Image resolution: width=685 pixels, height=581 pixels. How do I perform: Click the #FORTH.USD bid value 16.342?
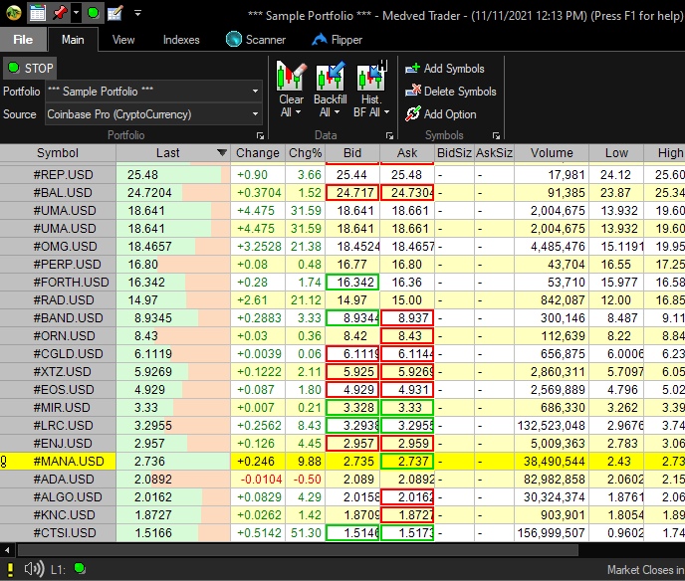tap(352, 282)
